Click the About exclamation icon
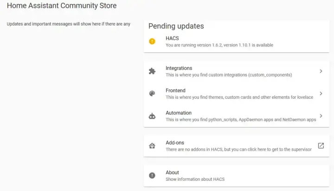Screen dimensions: 334x191 [152, 175]
